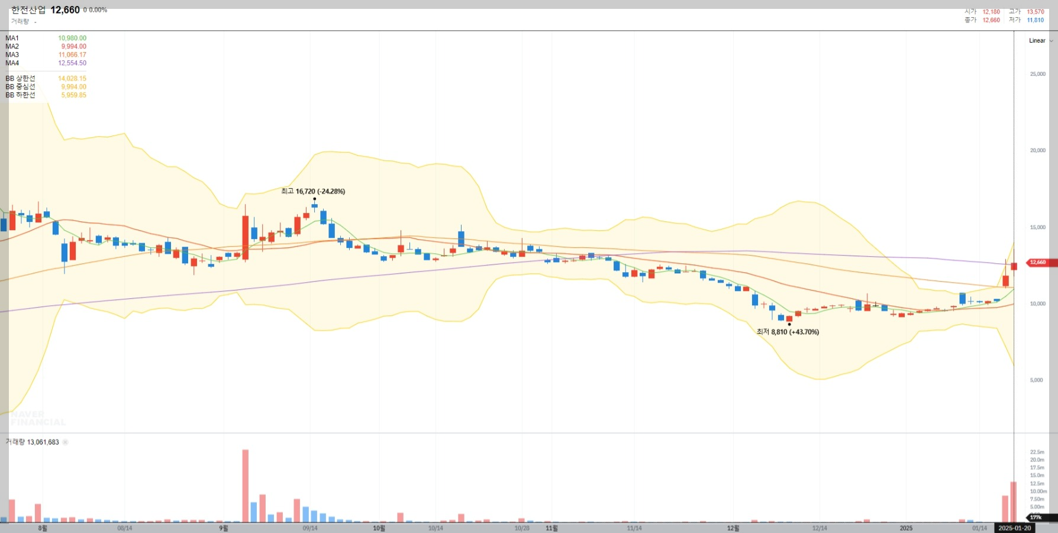Click the 12월 label on time axis
The height and width of the screenshot is (533, 1058).
click(x=733, y=528)
